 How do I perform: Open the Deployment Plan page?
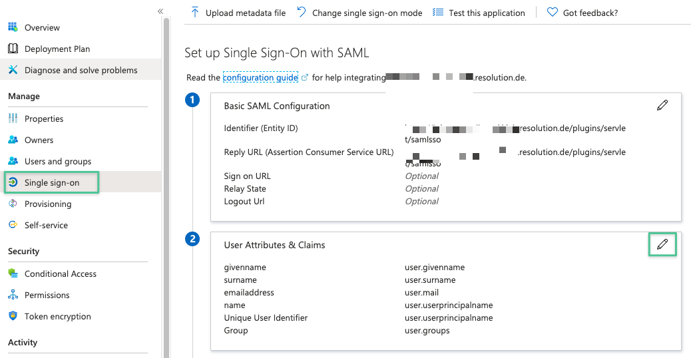tap(57, 49)
